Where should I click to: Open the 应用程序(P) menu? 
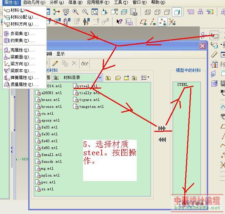point(98,2)
